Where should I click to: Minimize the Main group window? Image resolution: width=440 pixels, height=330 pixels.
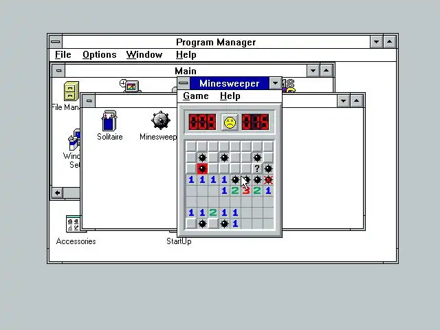tap(313, 70)
